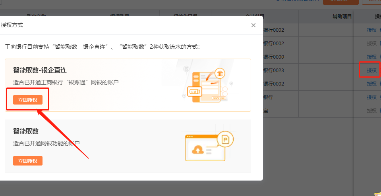Click the 辅助项目 column header
This screenshot has height=196, width=381.
point(342,17)
